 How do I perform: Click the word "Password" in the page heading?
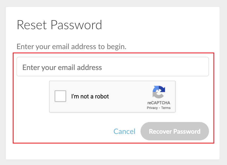click(x=76, y=25)
